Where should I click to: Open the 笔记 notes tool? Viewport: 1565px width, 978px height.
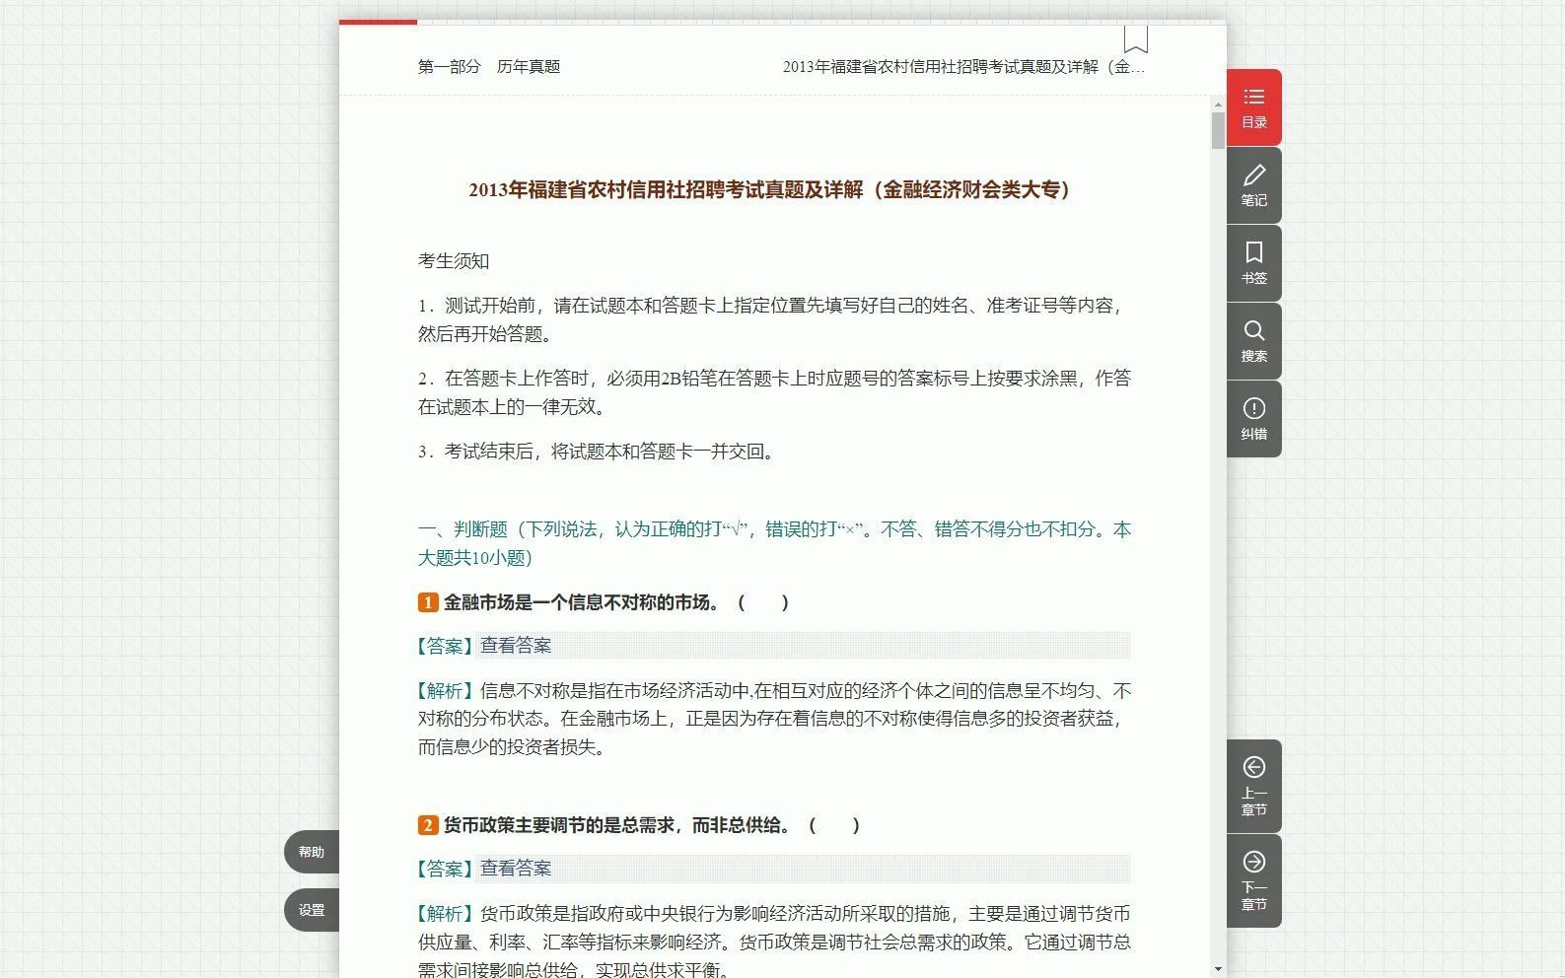click(1253, 185)
